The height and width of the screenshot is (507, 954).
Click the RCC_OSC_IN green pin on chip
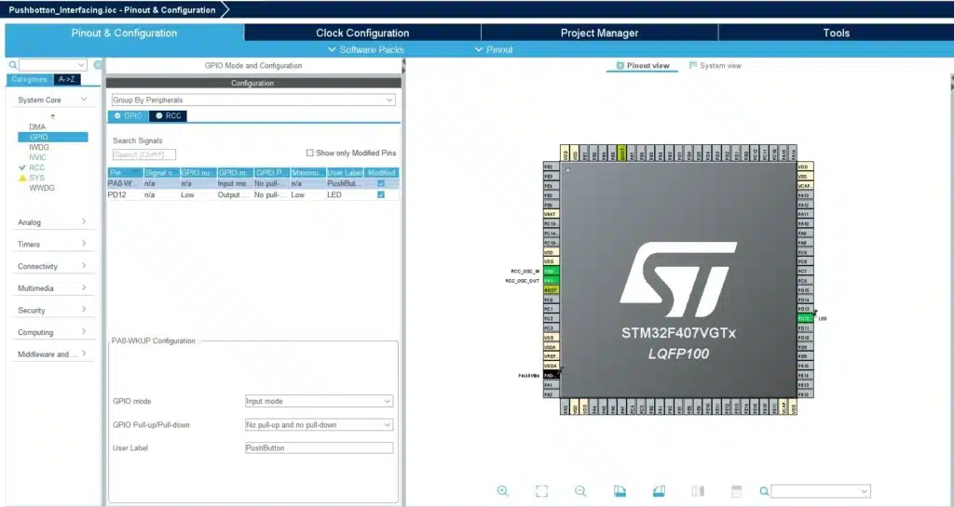tap(551, 272)
